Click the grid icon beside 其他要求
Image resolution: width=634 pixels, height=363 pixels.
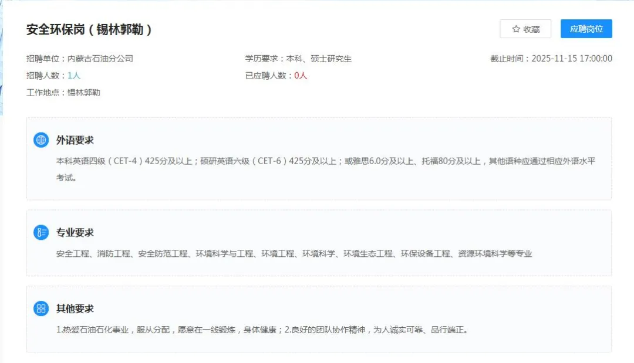41,308
